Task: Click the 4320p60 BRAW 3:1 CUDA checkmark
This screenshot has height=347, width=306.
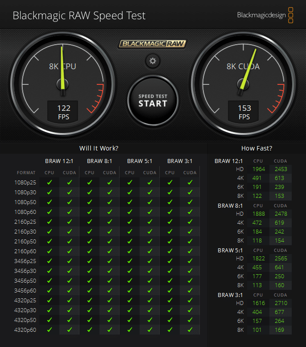Action: coord(190,330)
